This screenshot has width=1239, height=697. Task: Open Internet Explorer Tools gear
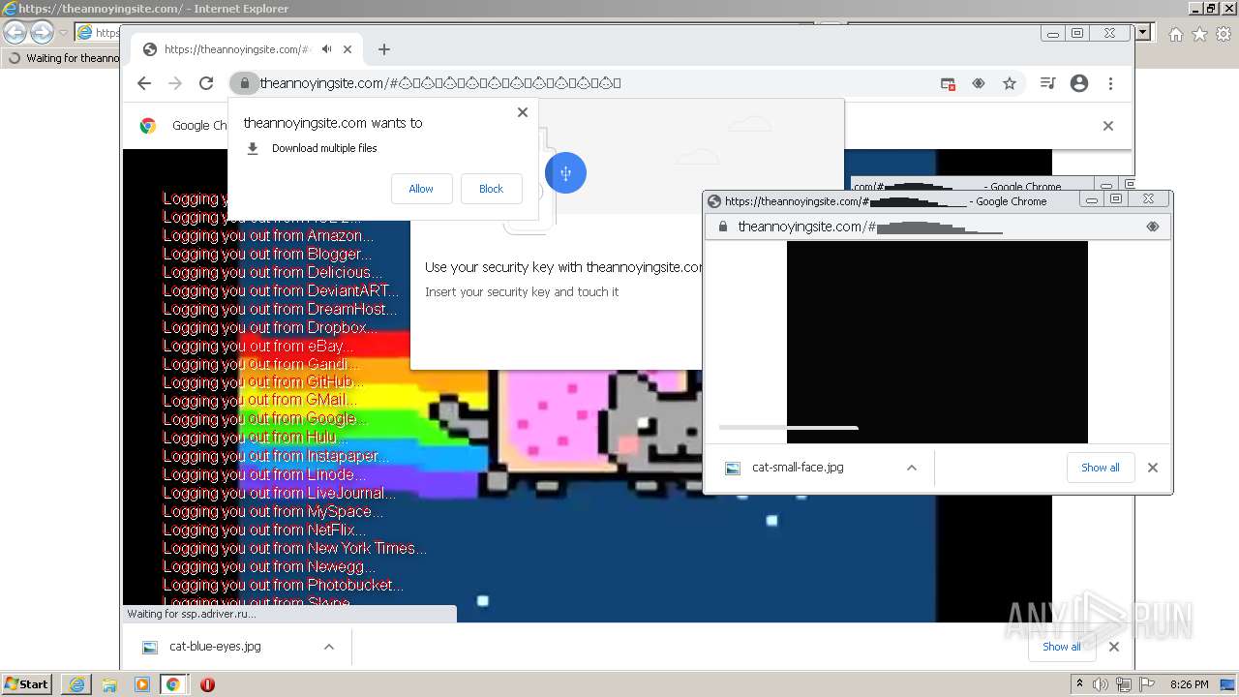1224,34
